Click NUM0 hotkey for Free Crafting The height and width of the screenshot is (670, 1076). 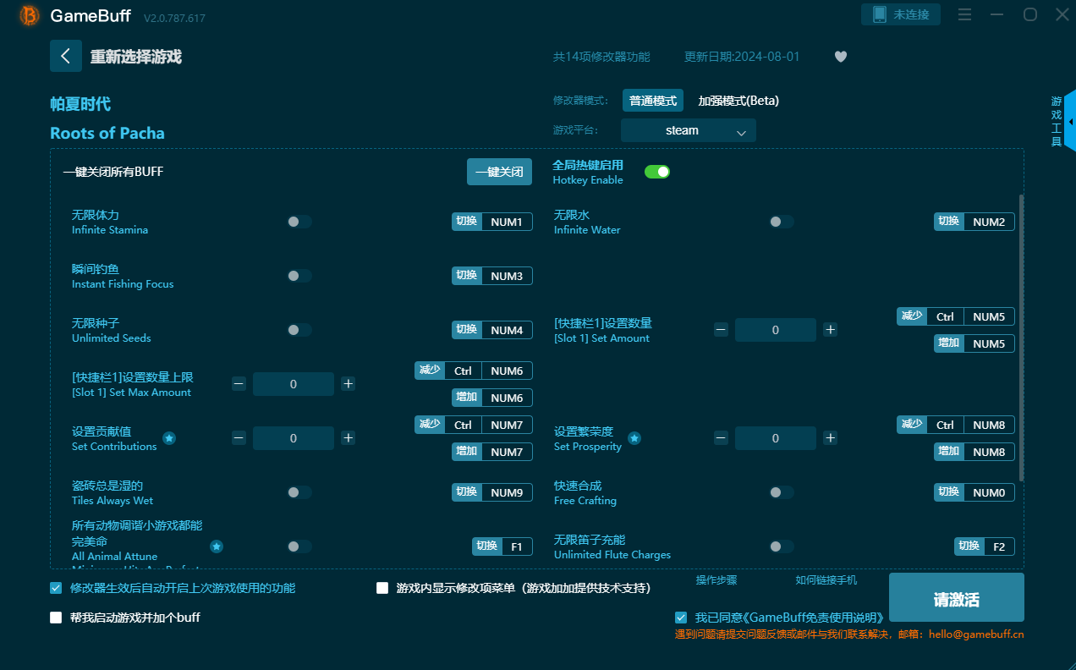tap(989, 492)
